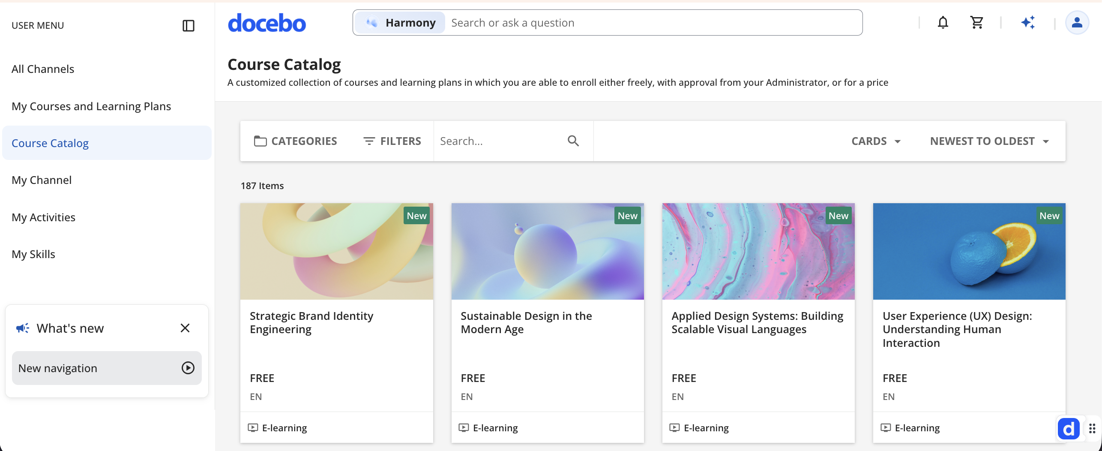Open the Sustainable Design course thumbnail
Image resolution: width=1102 pixels, height=451 pixels.
tap(547, 251)
